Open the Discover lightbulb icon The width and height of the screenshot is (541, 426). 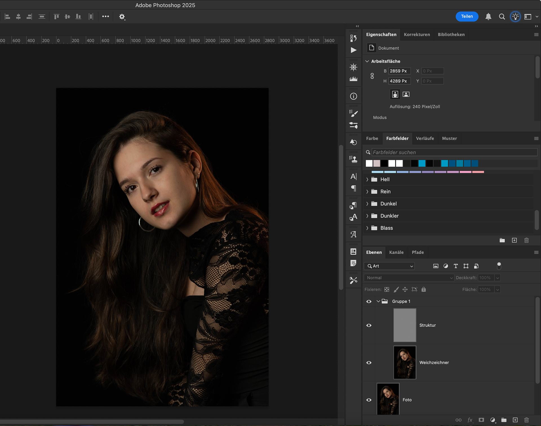tap(515, 17)
